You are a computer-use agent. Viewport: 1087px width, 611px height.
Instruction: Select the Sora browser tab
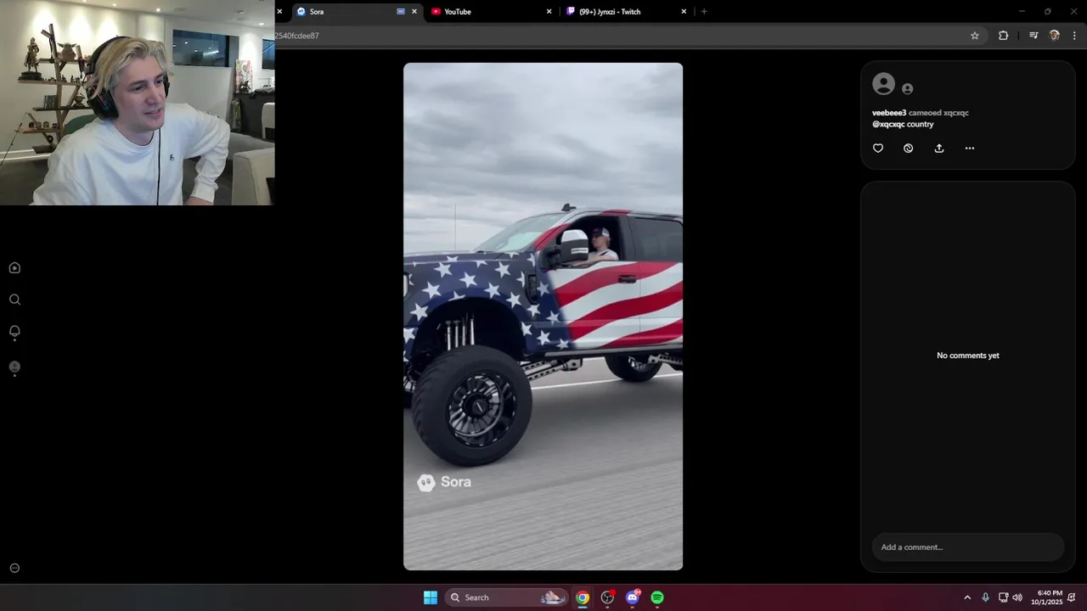(356, 12)
